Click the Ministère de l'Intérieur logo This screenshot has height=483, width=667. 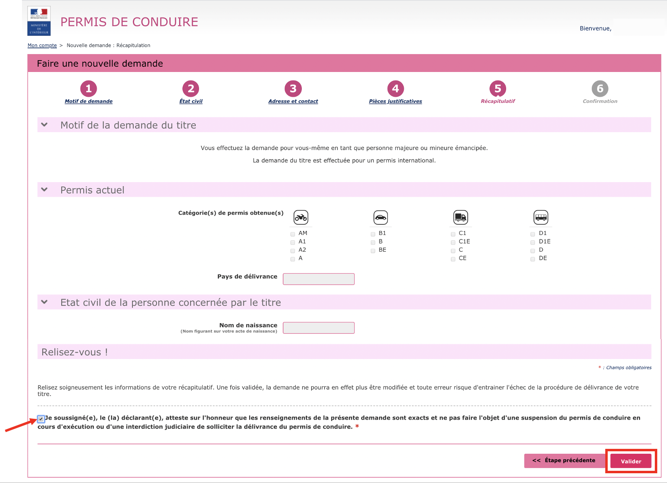[39, 21]
